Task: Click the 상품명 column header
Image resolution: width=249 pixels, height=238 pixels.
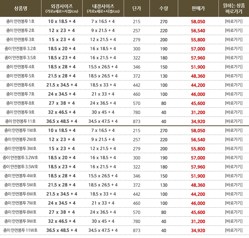Action: [x=21, y=9]
